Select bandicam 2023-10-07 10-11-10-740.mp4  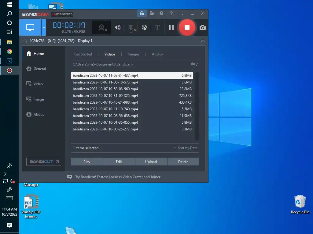(132, 109)
